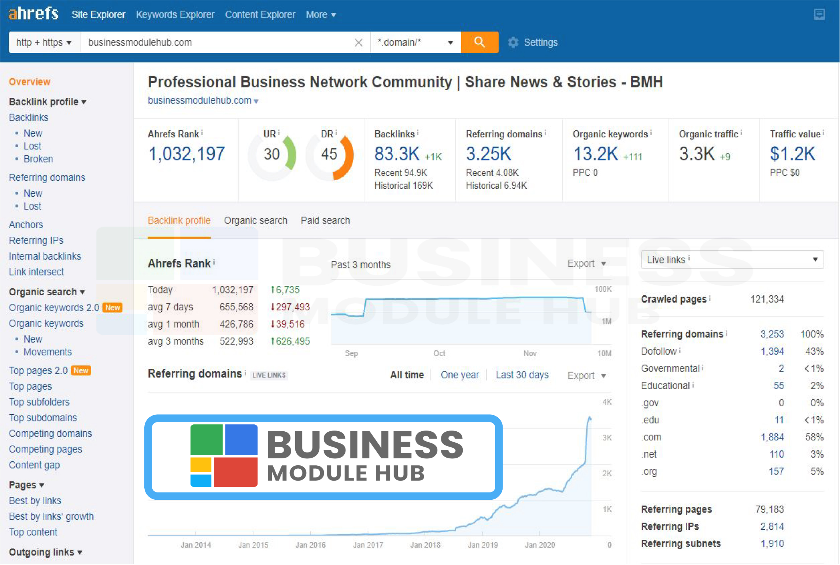
Task: Click the info icon beside the DR gauge
Action: pyautogui.click(x=336, y=132)
